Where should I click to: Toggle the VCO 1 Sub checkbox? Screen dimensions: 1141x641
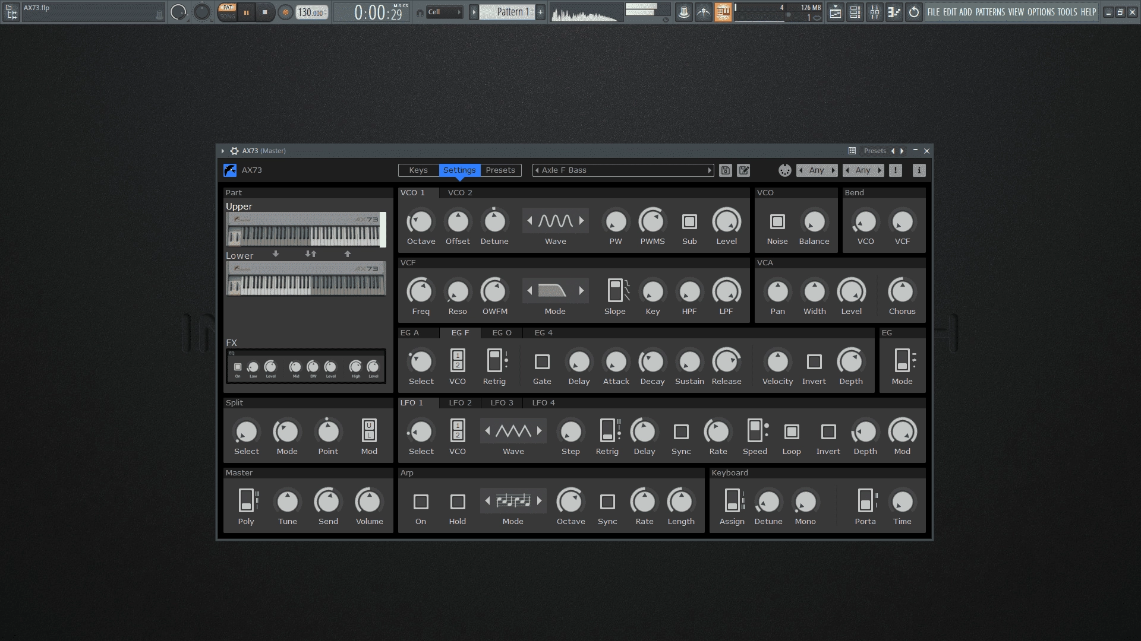click(x=689, y=221)
